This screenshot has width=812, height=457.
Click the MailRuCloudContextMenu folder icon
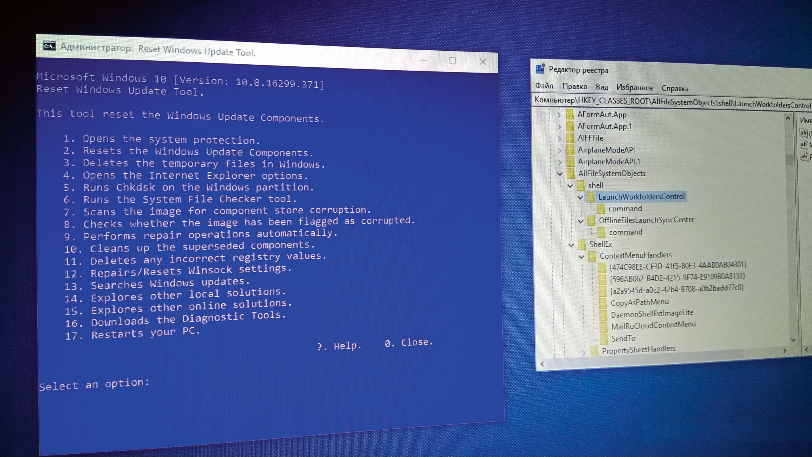603,326
